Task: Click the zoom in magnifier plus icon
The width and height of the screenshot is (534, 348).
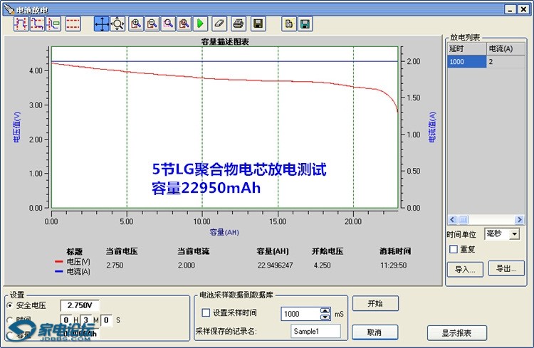Action: click(136, 23)
